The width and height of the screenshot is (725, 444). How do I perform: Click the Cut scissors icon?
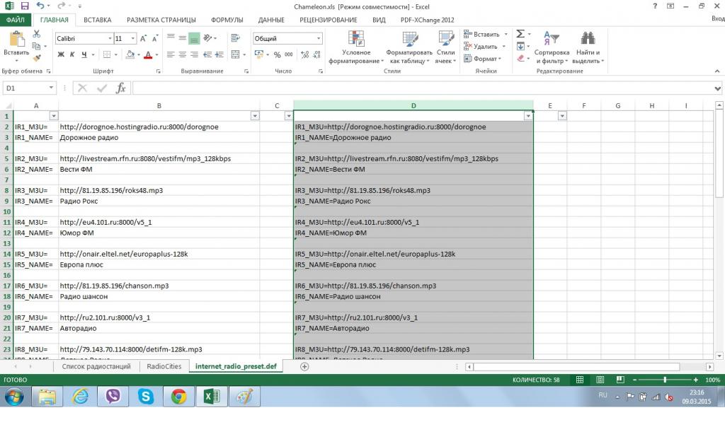pyautogui.click(x=37, y=34)
